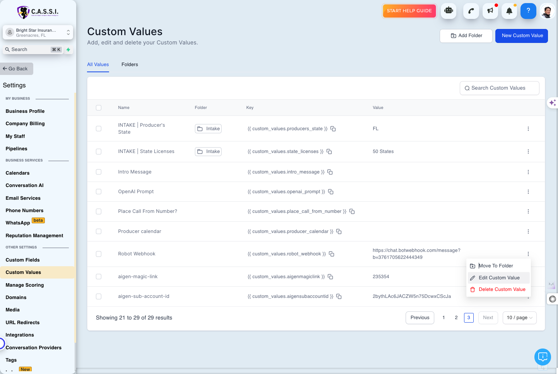Open the AI bot assistant icon
Screen dimensions: 558x374
449,11
